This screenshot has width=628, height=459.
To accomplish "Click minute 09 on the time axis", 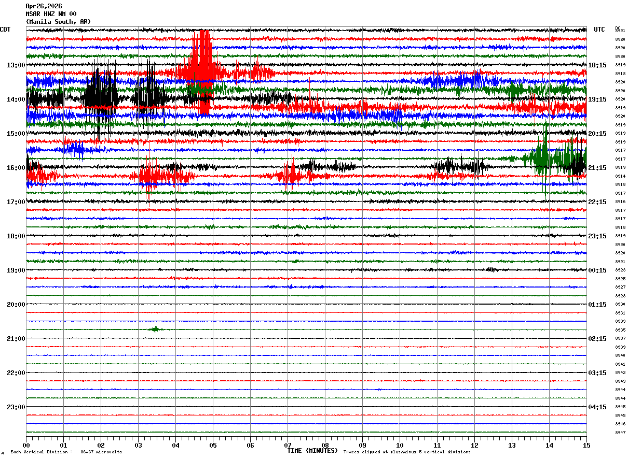I will (x=362, y=445).
